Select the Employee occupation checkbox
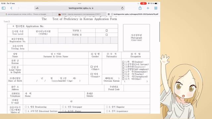The width and height of the screenshot is (212, 119). (123, 67)
